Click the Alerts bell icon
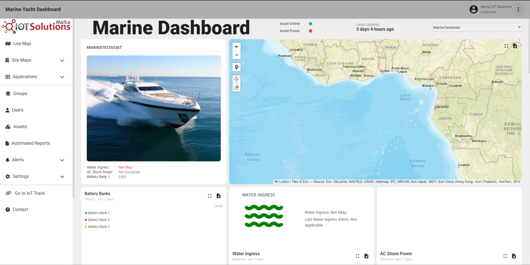 [8, 160]
